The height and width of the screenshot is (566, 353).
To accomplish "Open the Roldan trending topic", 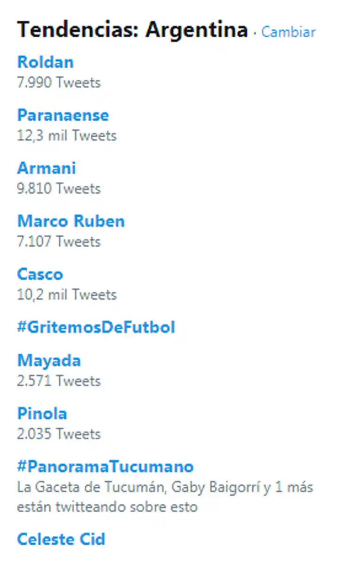I will 45,62.
